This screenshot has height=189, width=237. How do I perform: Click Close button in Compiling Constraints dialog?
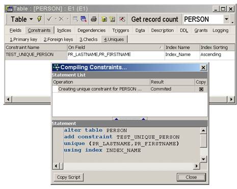[191, 177]
